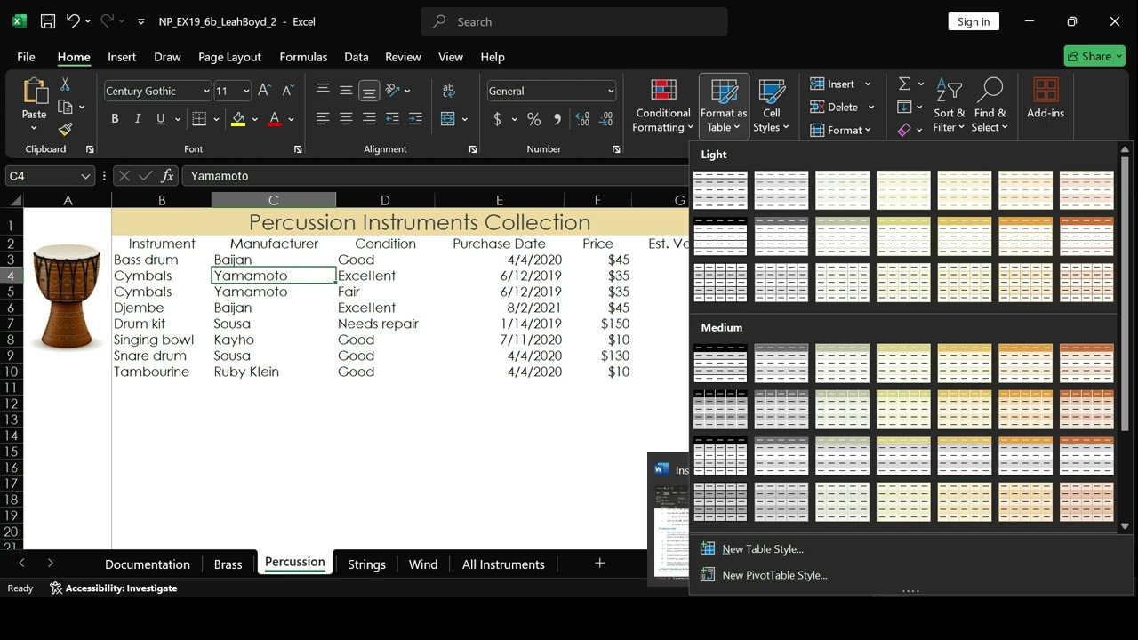
Task: Click the Search box in title bar
Action: (574, 21)
